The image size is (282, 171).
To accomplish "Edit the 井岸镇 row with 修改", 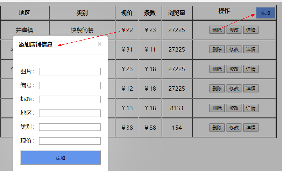I will click(234, 30).
